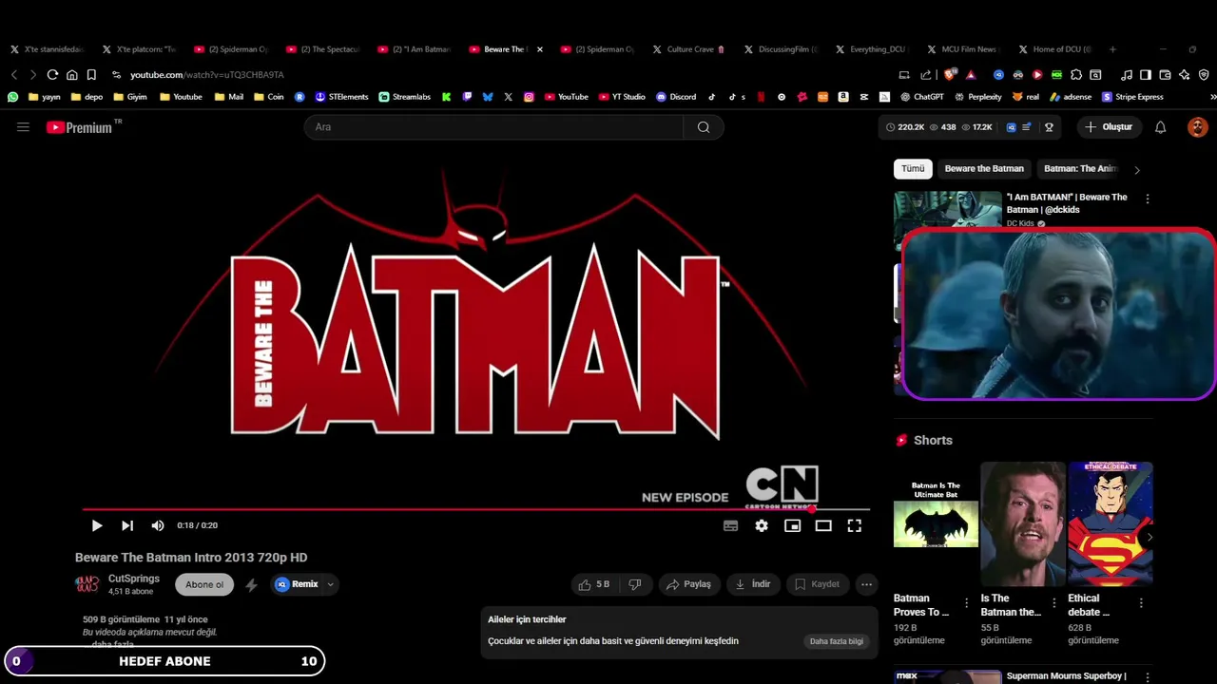
Task: Save the video with Kaydet
Action: pyautogui.click(x=818, y=584)
